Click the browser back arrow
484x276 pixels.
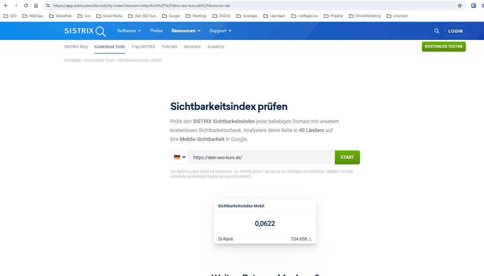click(6, 6)
